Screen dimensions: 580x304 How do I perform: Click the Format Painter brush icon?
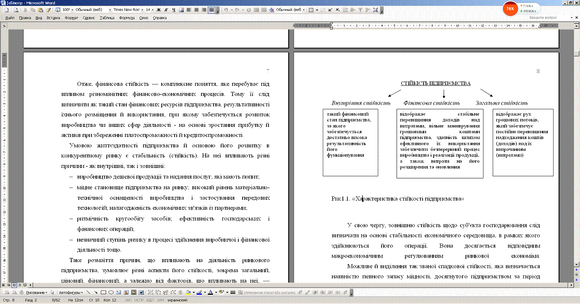(x=48, y=10)
